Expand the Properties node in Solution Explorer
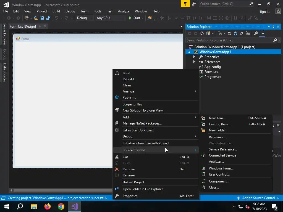This screenshot has height=212, width=283. coord(194,57)
